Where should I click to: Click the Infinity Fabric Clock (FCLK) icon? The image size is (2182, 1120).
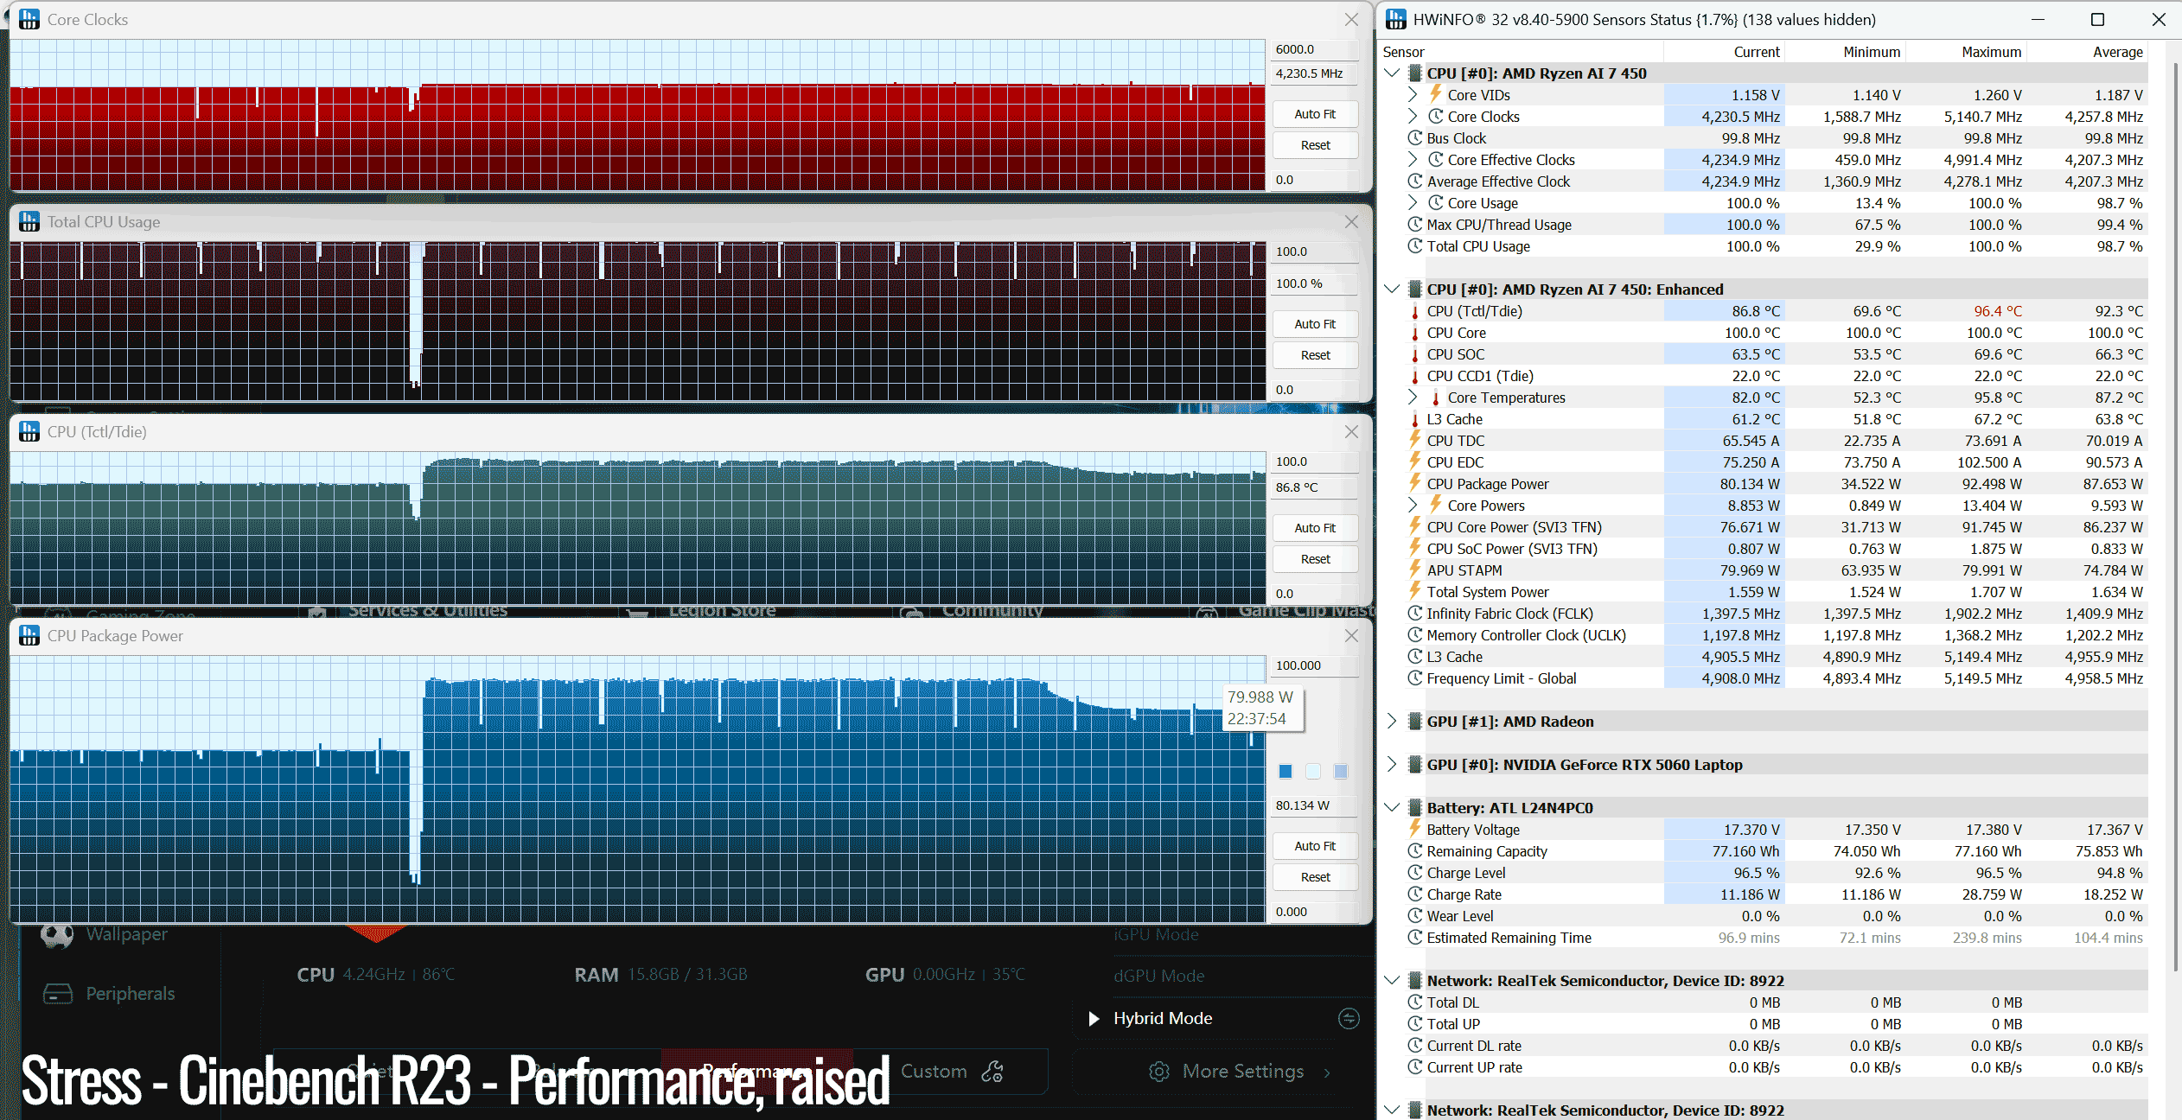(1415, 614)
